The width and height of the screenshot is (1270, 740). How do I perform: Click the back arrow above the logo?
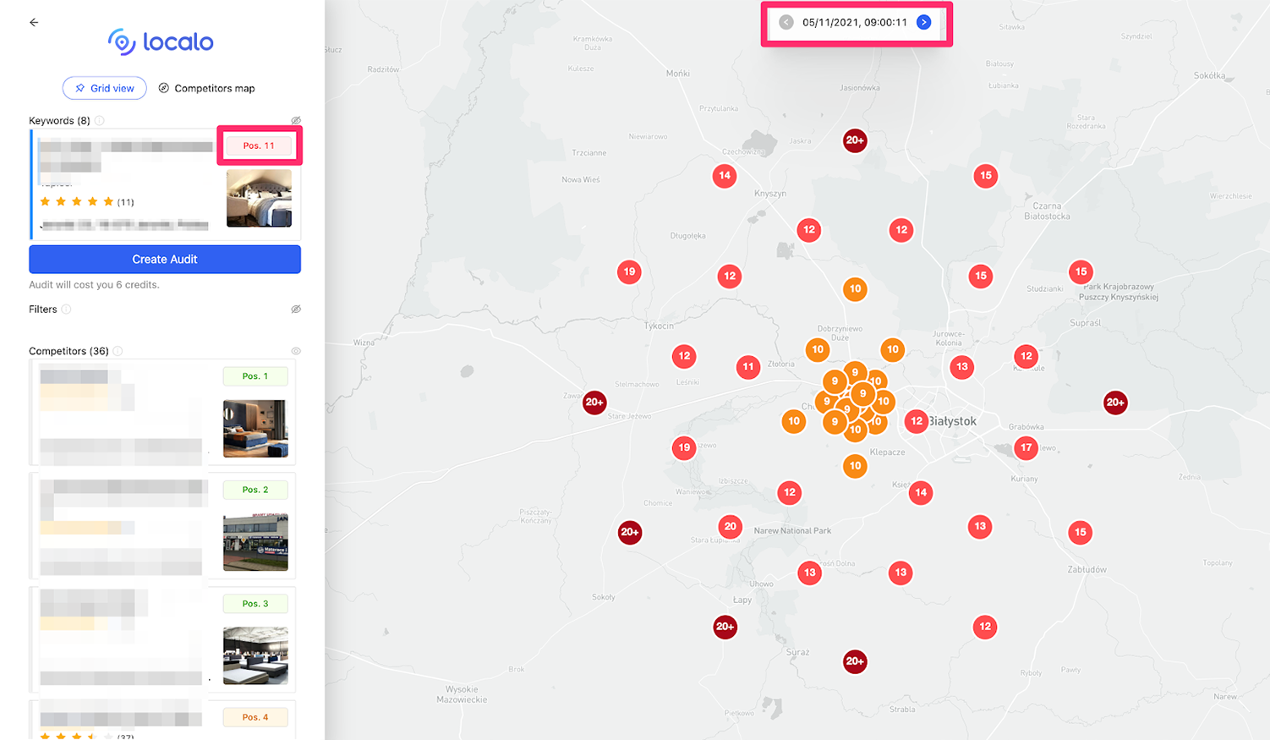tap(34, 23)
